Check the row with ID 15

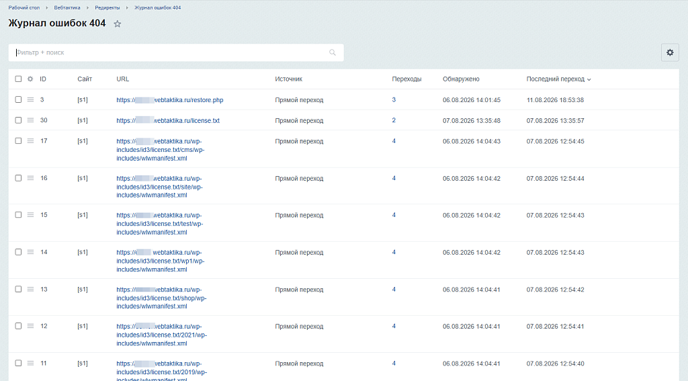18,214
